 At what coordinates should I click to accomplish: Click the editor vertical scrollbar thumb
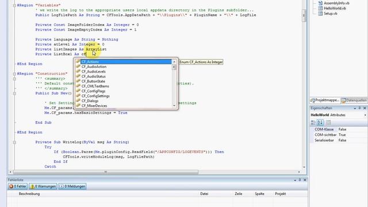click(x=304, y=16)
